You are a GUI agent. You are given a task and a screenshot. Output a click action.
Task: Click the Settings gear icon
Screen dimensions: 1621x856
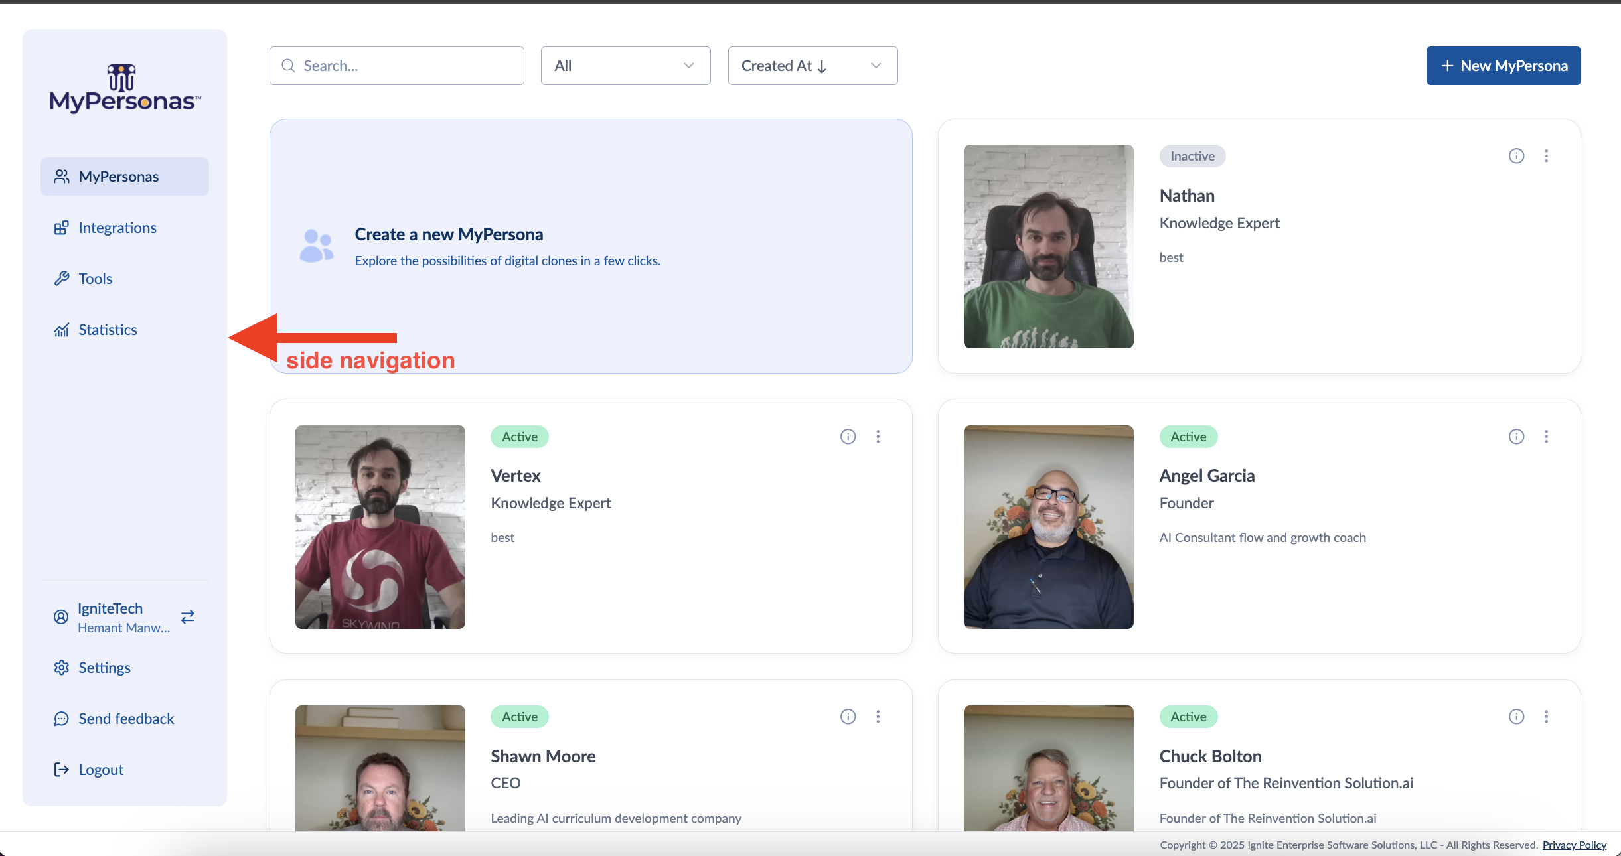click(x=61, y=668)
